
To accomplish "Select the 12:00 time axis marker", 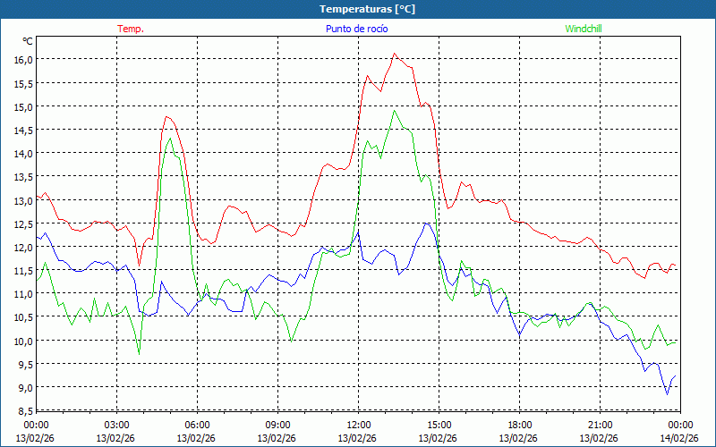I will click(x=358, y=425).
